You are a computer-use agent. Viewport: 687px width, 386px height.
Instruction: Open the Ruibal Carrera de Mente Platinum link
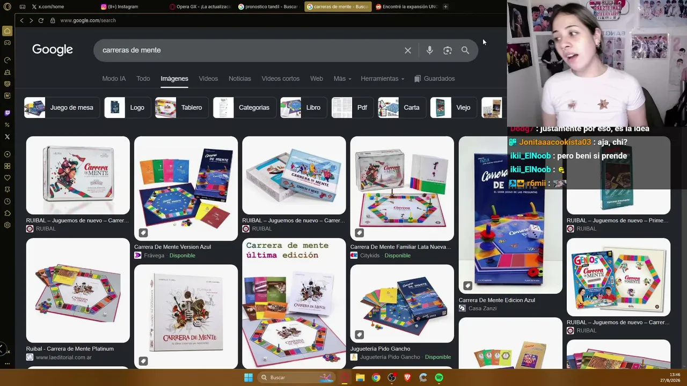click(70, 349)
